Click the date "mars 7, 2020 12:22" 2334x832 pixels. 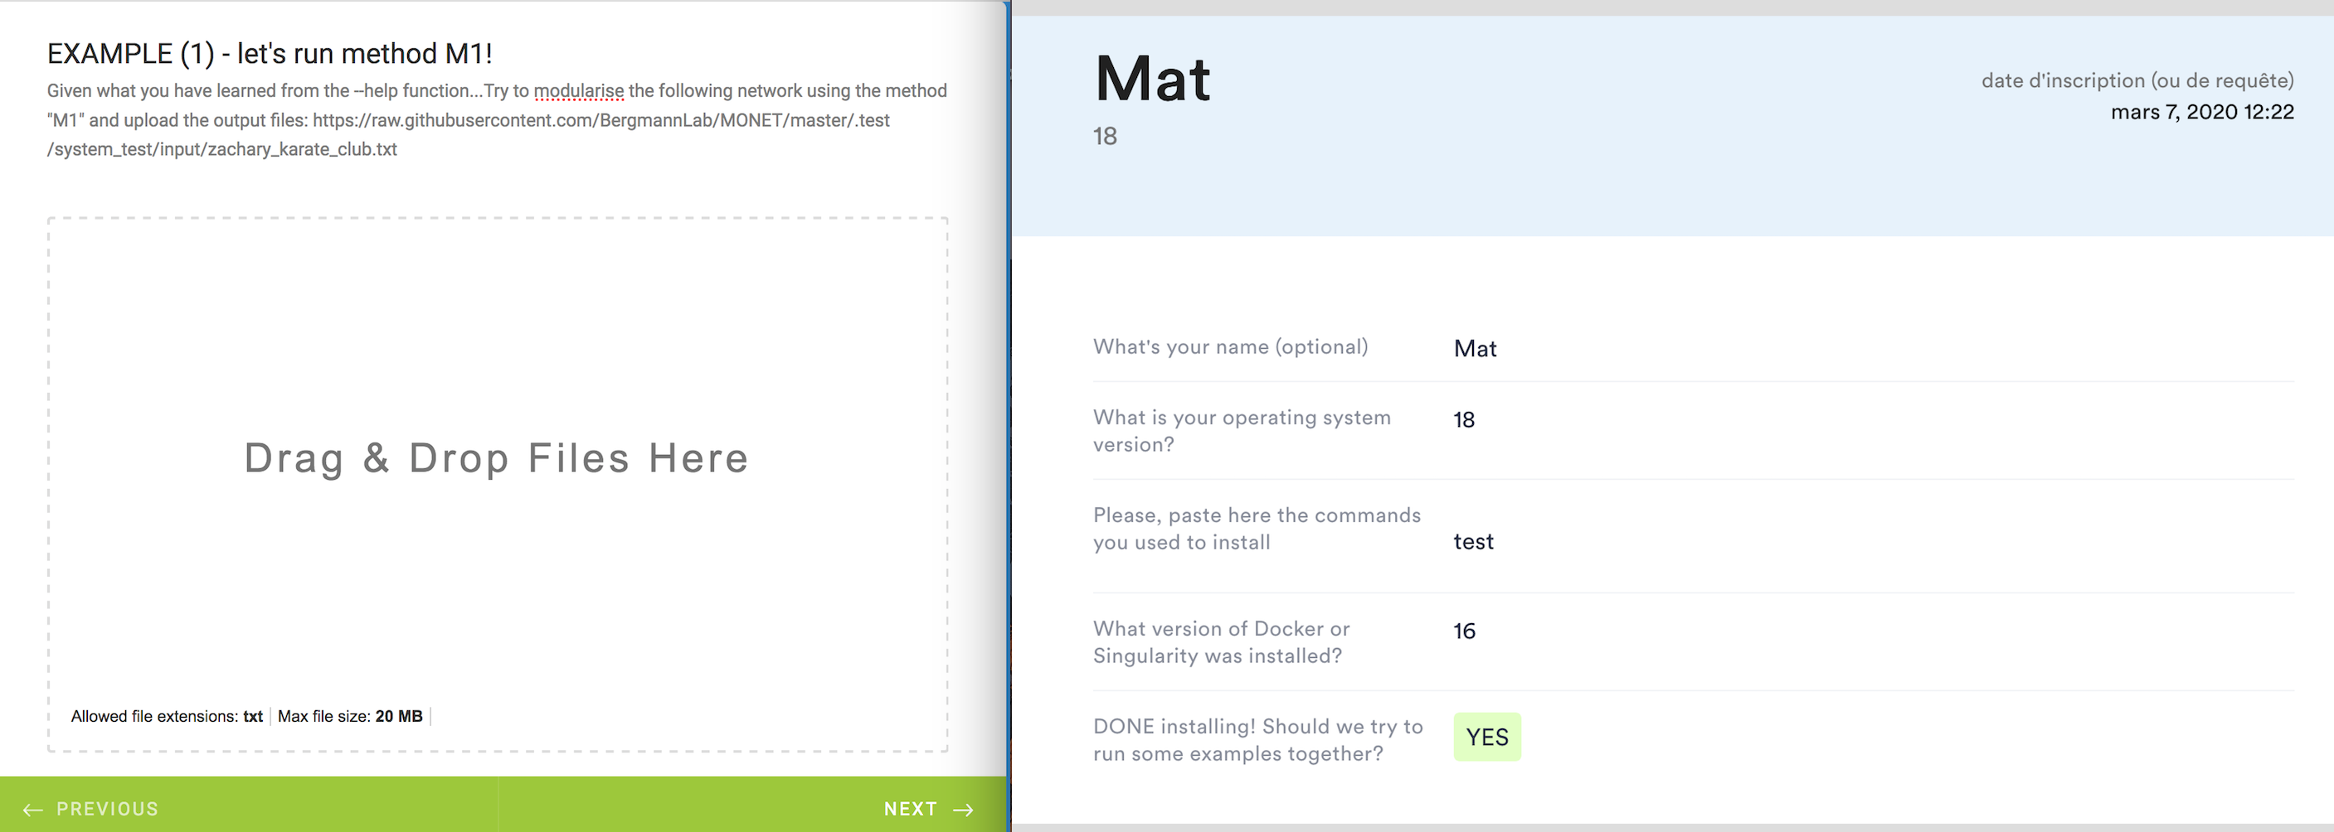[x=2202, y=112]
